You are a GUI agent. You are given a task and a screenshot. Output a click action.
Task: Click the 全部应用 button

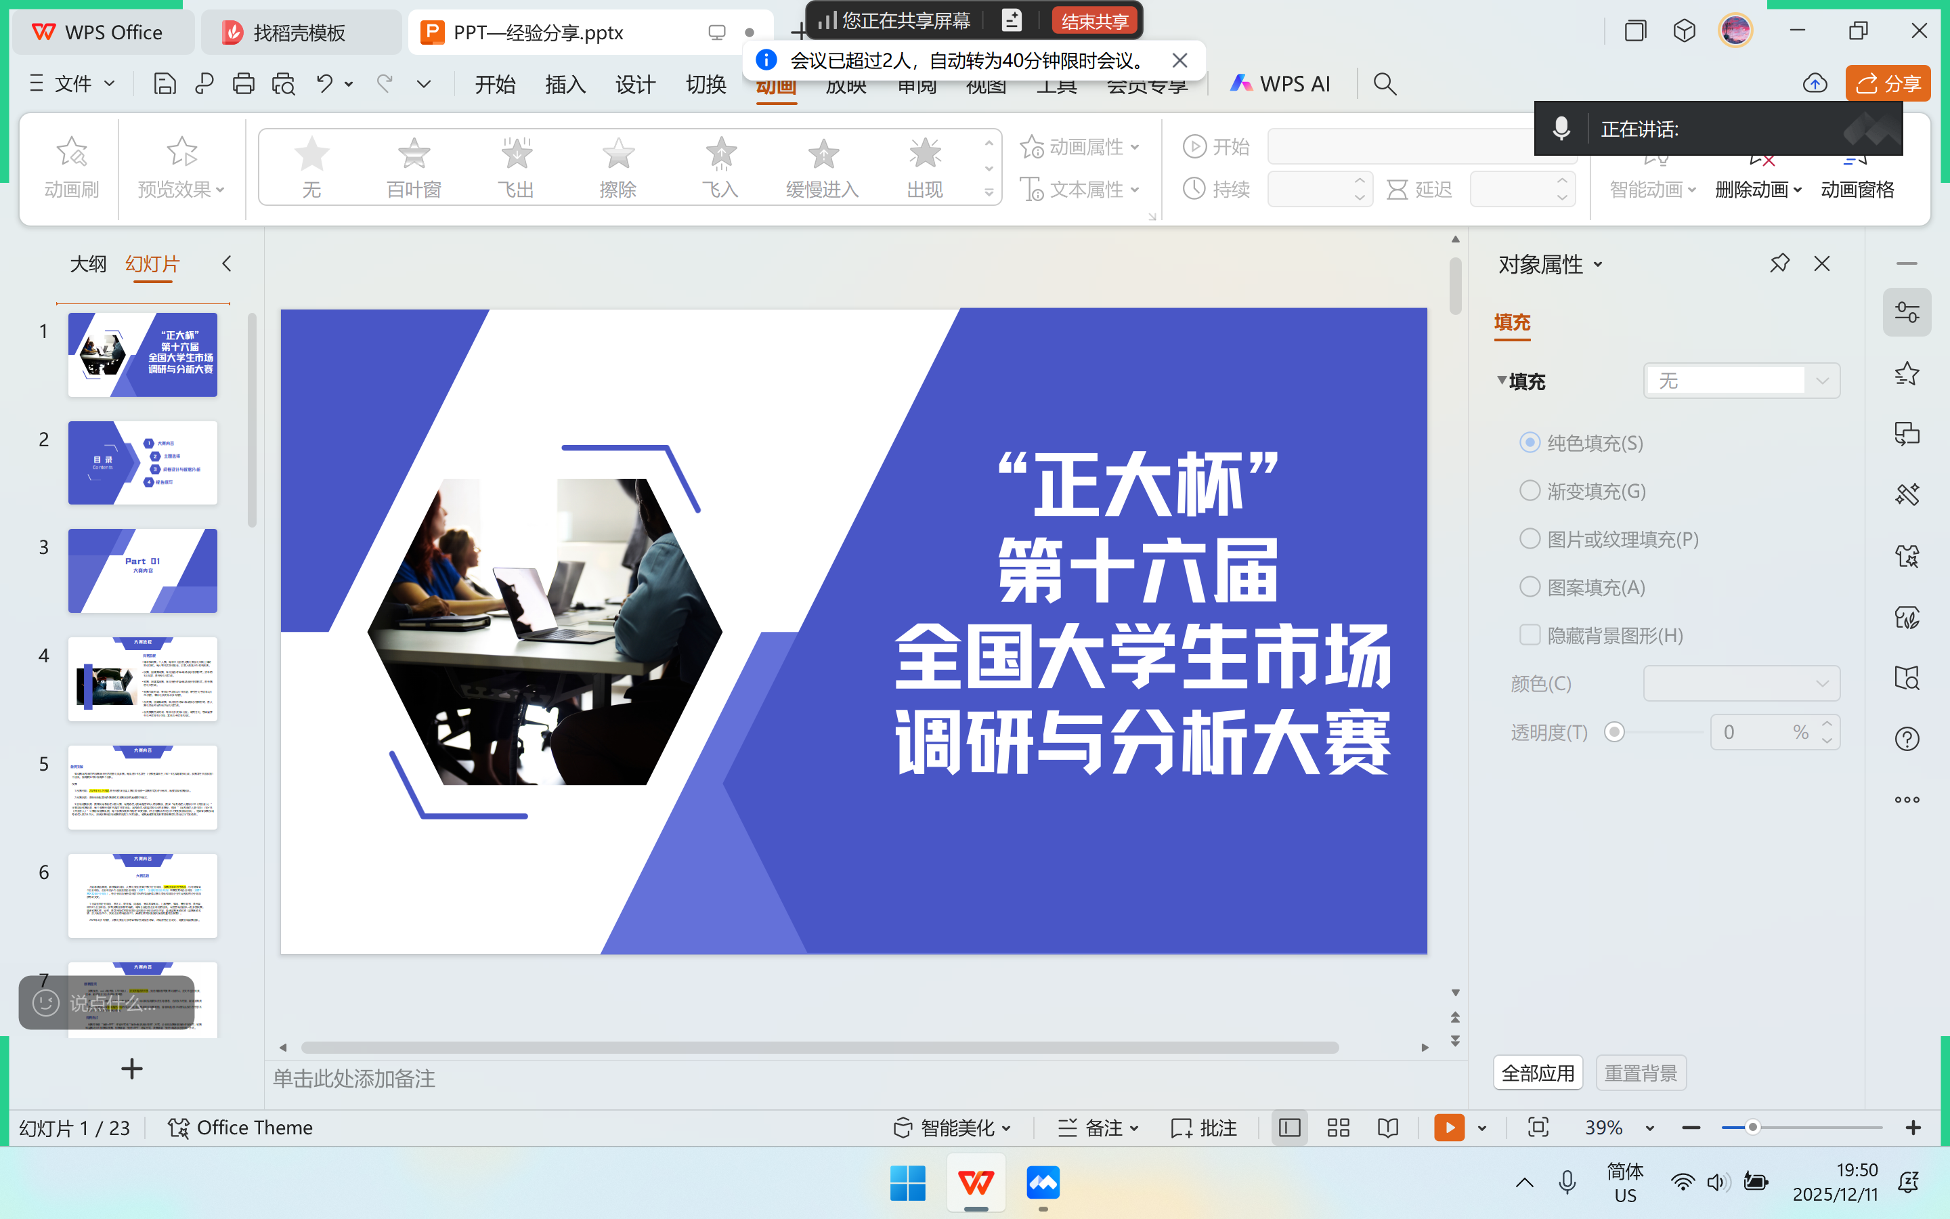pos(1538,1073)
